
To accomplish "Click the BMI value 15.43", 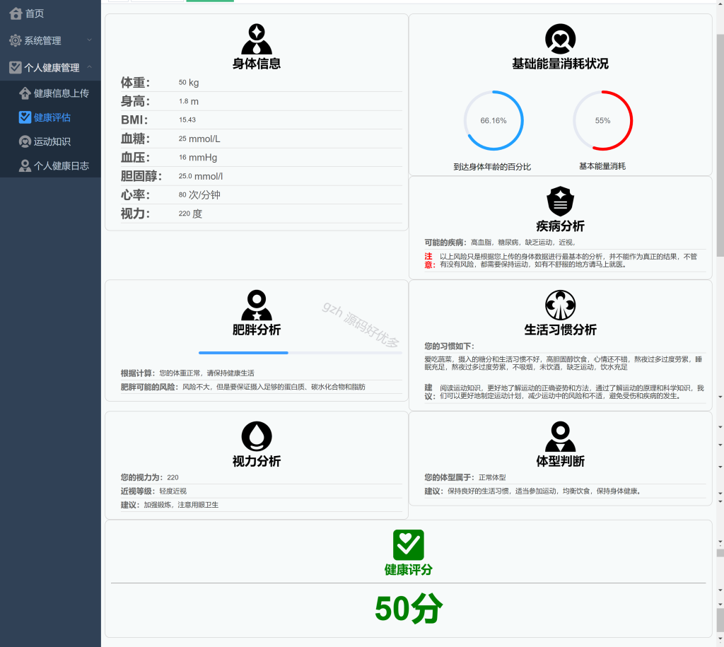I will coord(187,120).
